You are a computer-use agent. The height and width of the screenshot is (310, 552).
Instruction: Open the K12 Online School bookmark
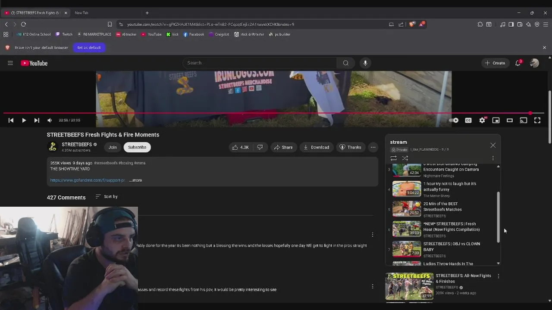pos(34,34)
